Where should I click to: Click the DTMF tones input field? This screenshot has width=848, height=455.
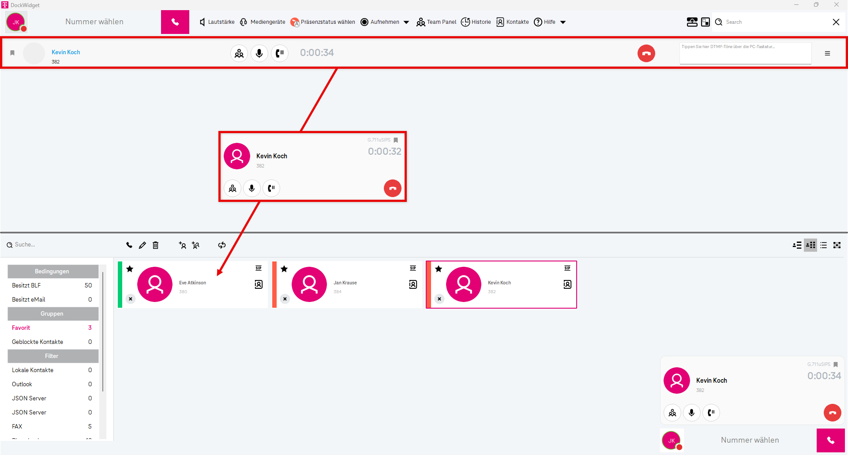pos(745,54)
